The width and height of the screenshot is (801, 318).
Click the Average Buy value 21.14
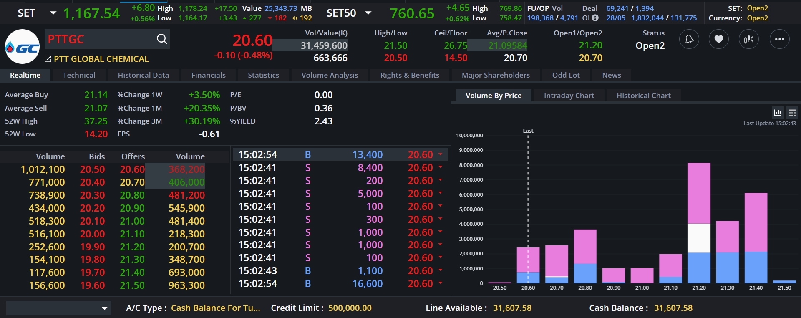coord(96,95)
